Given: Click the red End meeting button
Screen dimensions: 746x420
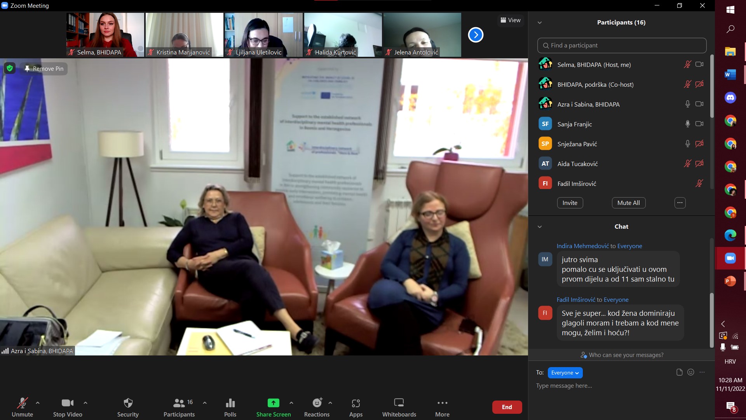Looking at the screenshot, I should (x=507, y=407).
